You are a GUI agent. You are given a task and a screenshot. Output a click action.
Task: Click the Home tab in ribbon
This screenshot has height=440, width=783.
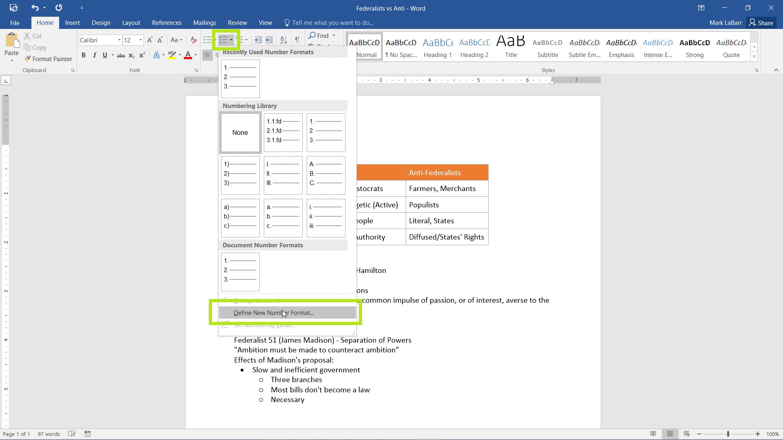pyautogui.click(x=44, y=22)
